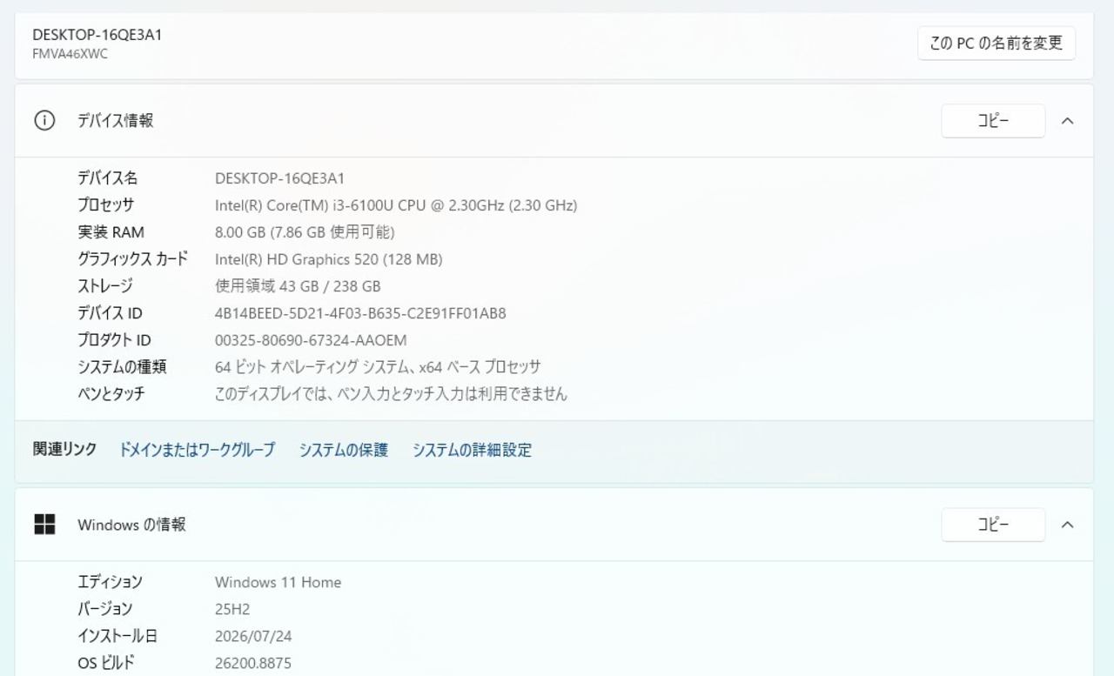Collapse the デバイス情報 section chevron
The height and width of the screenshot is (676, 1114).
point(1068,121)
